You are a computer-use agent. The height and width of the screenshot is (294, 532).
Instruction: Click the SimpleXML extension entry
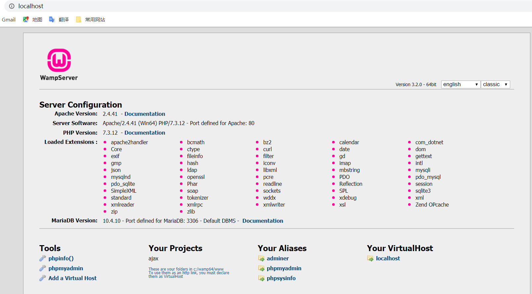click(124, 191)
